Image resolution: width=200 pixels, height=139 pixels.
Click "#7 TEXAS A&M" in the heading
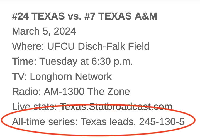pos(121,16)
